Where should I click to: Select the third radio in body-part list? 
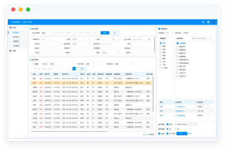(161, 49)
